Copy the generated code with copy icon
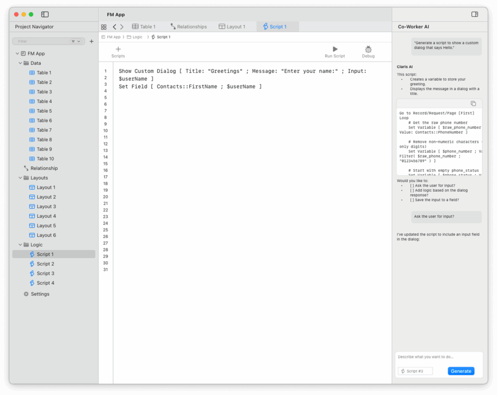 pos(473,103)
